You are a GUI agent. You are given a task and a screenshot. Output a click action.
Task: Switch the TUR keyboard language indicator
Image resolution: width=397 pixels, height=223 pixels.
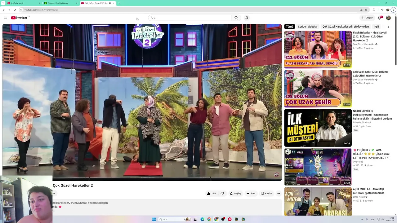(x=373, y=219)
